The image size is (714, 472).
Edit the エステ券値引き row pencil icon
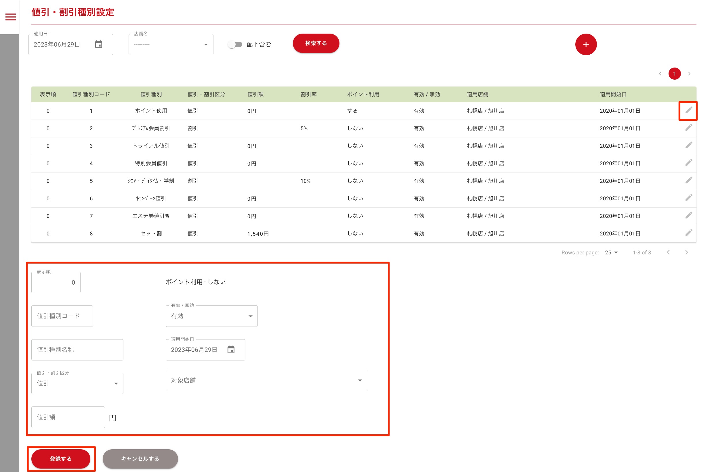point(688,216)
